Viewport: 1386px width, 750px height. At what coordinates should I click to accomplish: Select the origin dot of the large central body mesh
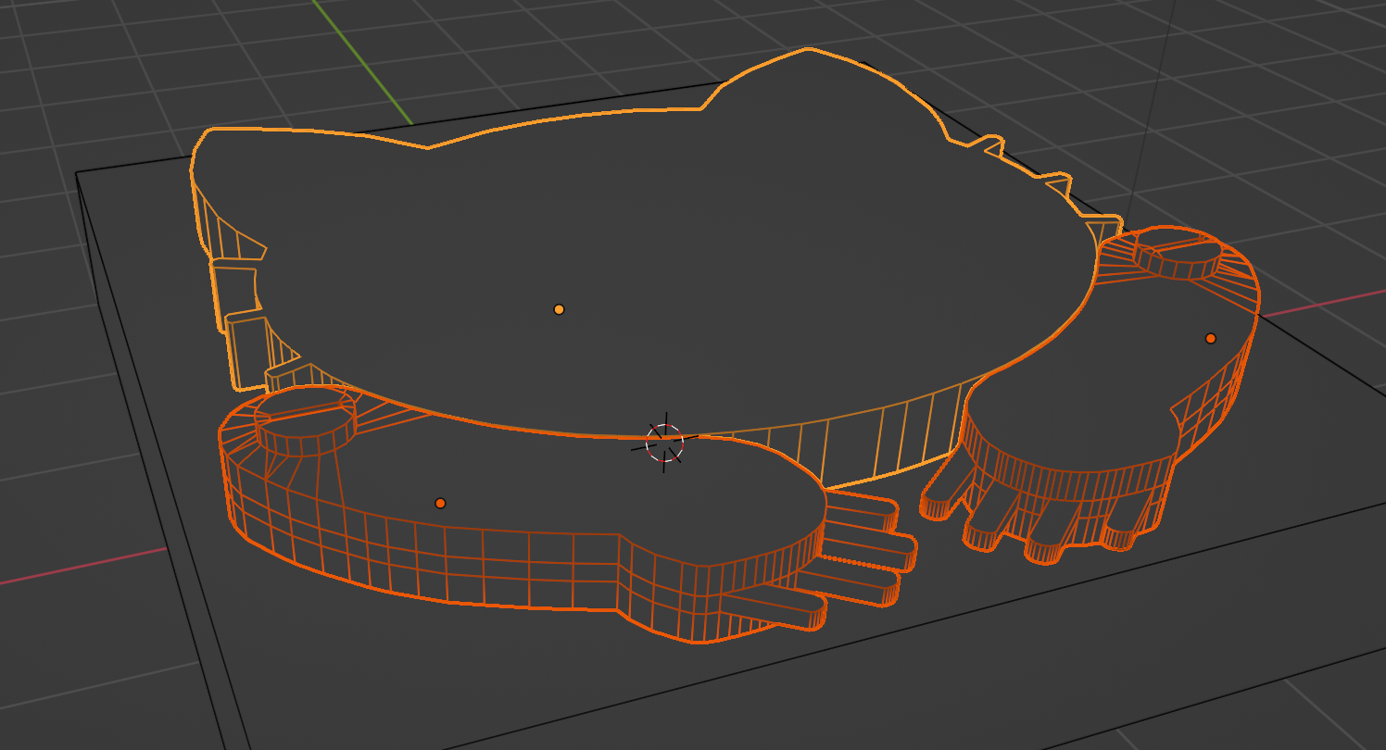[x=559, y=309]
